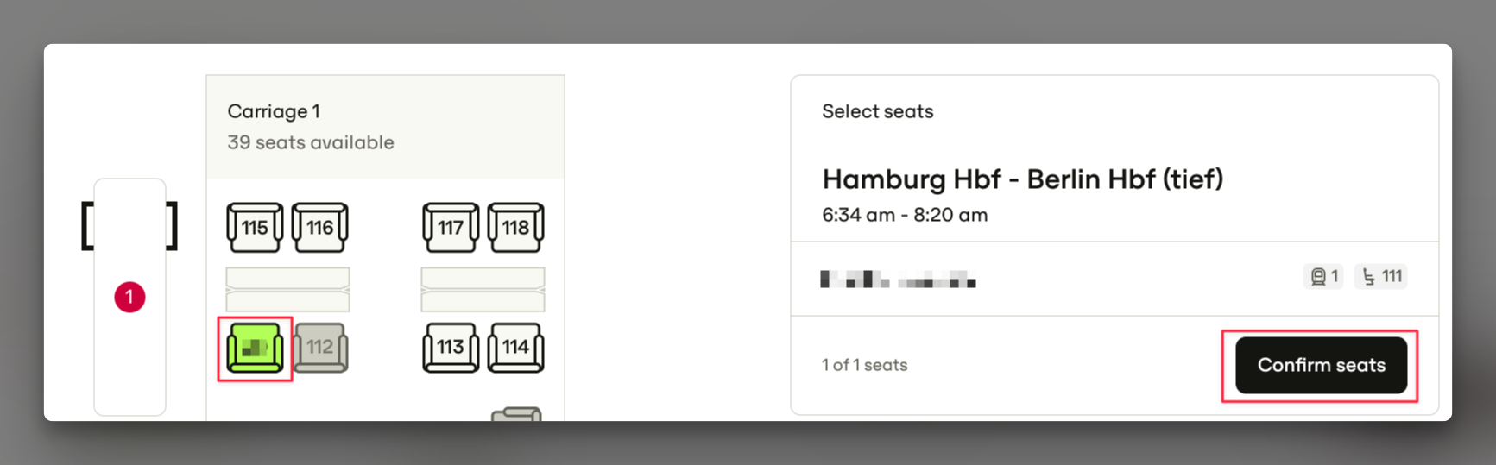Pick seat 114
The image size is (1496, 465).
516,348
